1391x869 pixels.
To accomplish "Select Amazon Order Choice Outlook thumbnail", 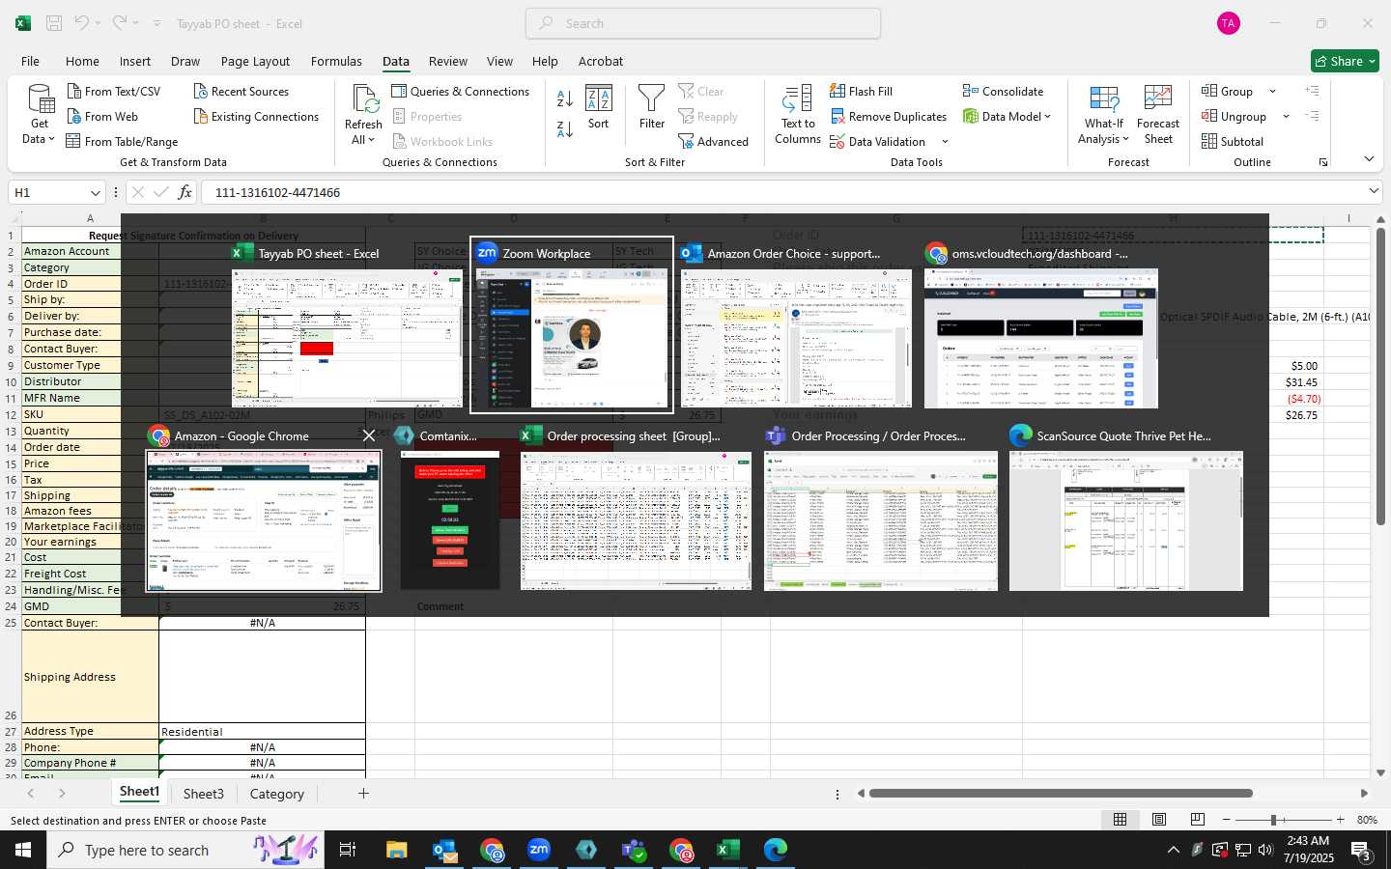I will point(796,324).
